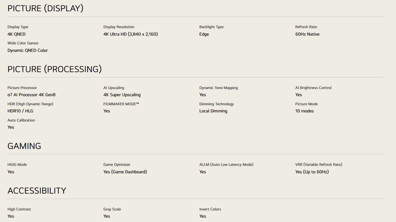Click the Local Dimming value

click(213, 111)
